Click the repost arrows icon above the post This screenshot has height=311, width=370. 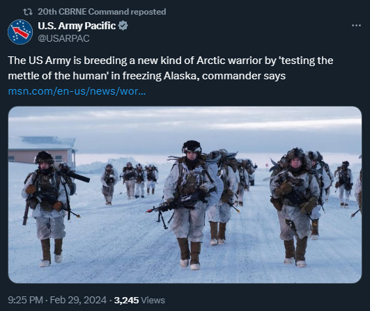click(28, 12)
